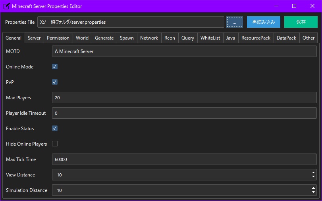The height and width of the screenshot is (201, 322).
Task: Maximize the Properties Editor window
Action: point(294,6)
